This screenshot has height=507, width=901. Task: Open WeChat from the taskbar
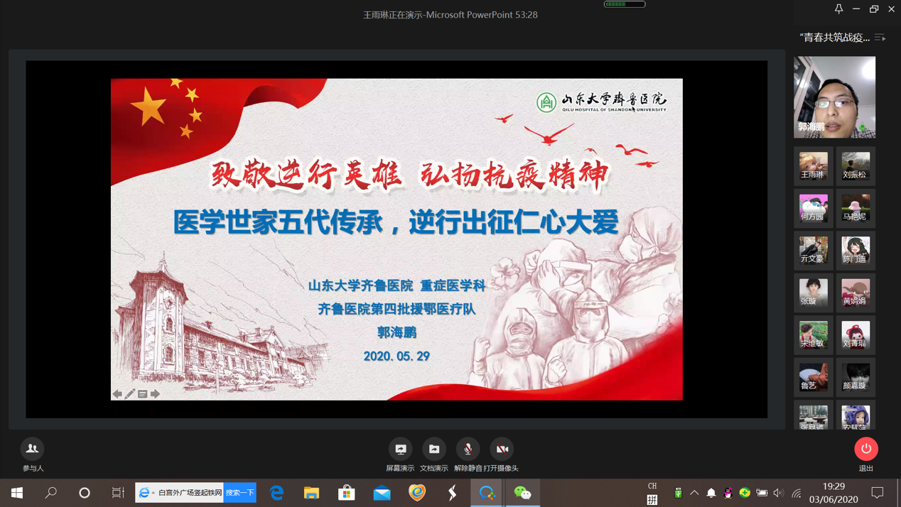[x=522, y=493]
